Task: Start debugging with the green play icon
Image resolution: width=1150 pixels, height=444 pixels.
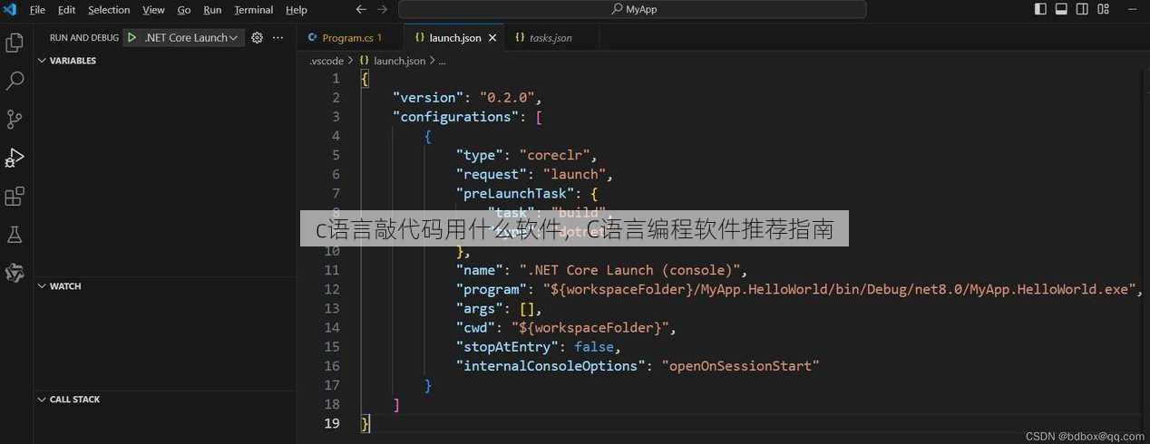Action: [132, 38]
